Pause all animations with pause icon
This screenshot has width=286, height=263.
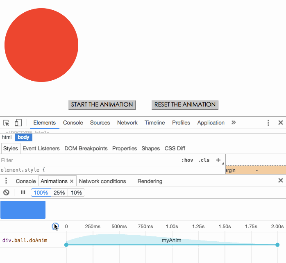coord(23,193)
